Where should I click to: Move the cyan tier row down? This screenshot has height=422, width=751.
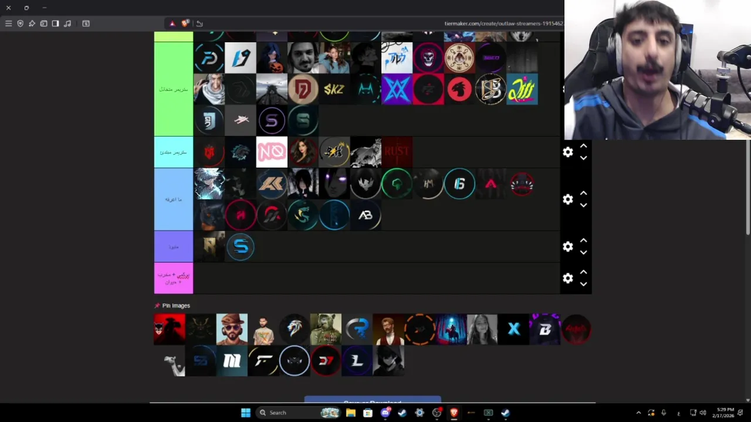pyautogui.click(x=583, y=158)
